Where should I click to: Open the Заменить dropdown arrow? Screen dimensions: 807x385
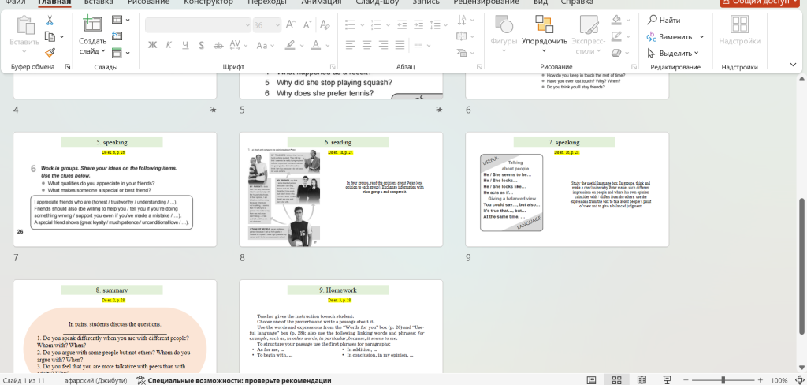[701, 36]
